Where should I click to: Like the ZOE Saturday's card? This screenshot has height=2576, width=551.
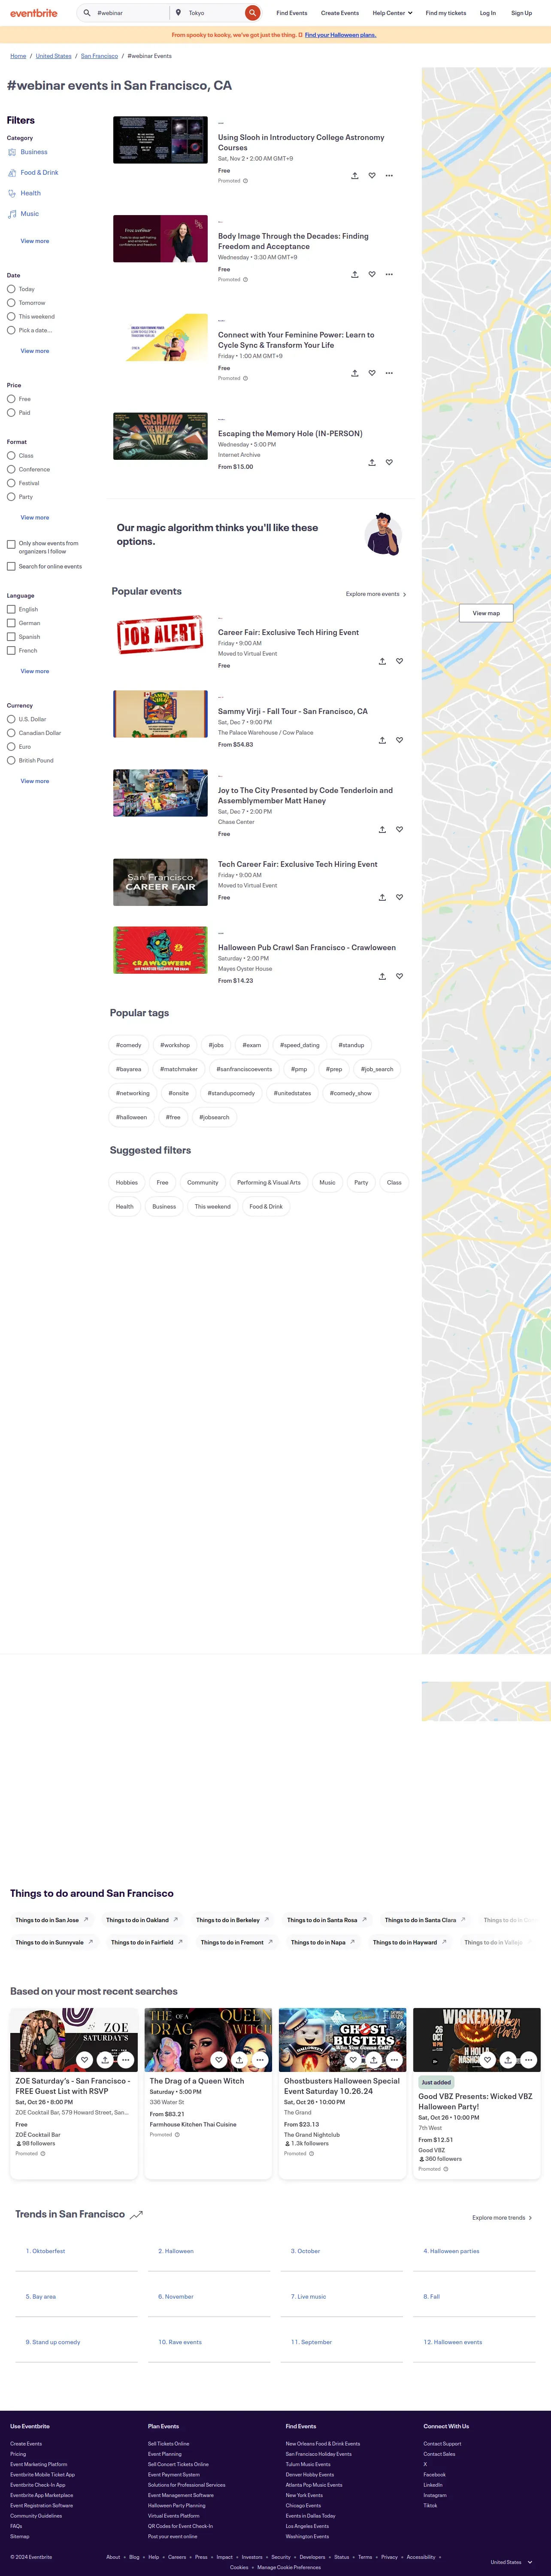pos(84,2060)
